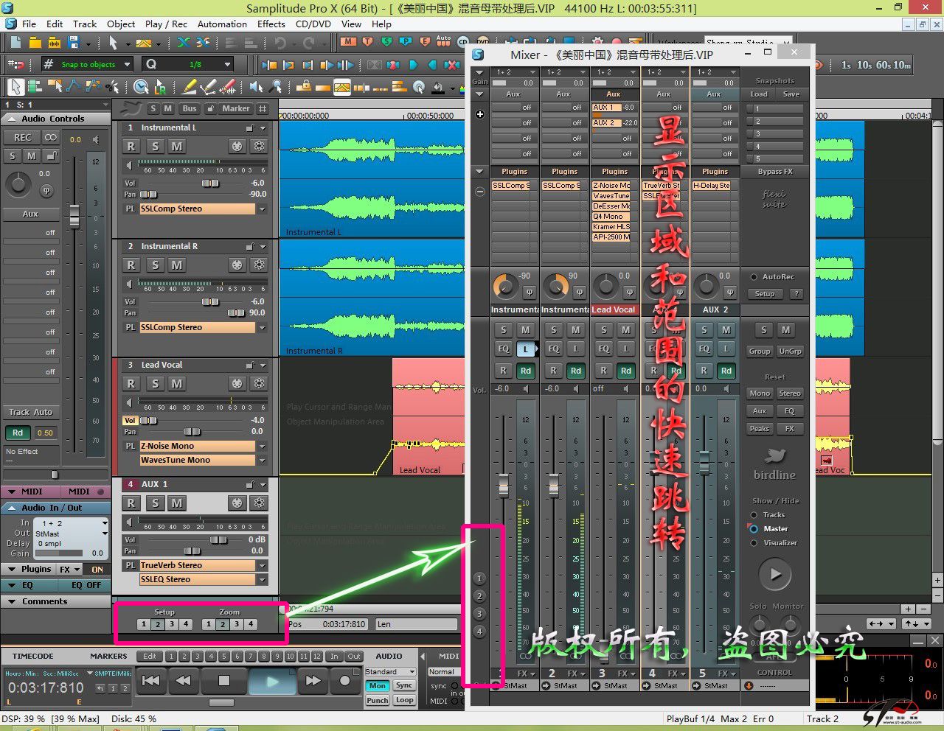Click the plus icon in the Mixer Aux section

pyautogui.click(x=480, y=114)
